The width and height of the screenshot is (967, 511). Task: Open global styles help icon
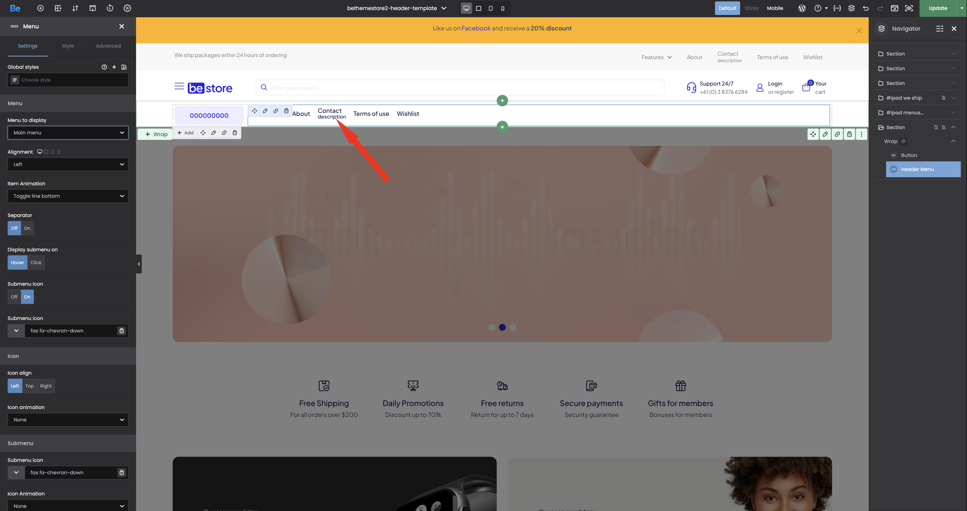(104, 67)
